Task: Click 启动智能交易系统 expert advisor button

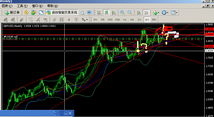Action: [x=62, y=13]
